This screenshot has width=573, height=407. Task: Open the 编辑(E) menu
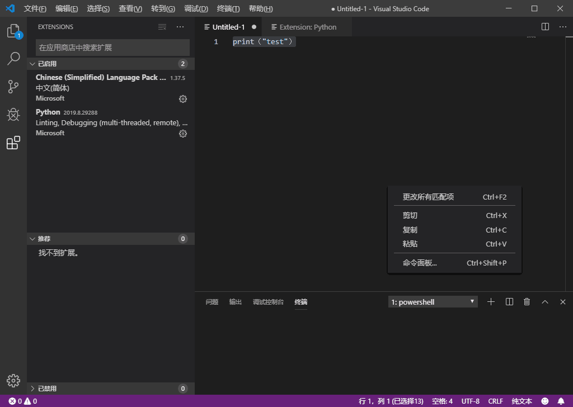[67, 9]
